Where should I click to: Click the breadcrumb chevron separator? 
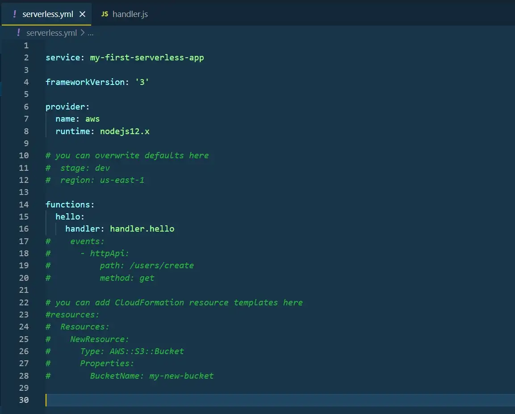[82, 33]
